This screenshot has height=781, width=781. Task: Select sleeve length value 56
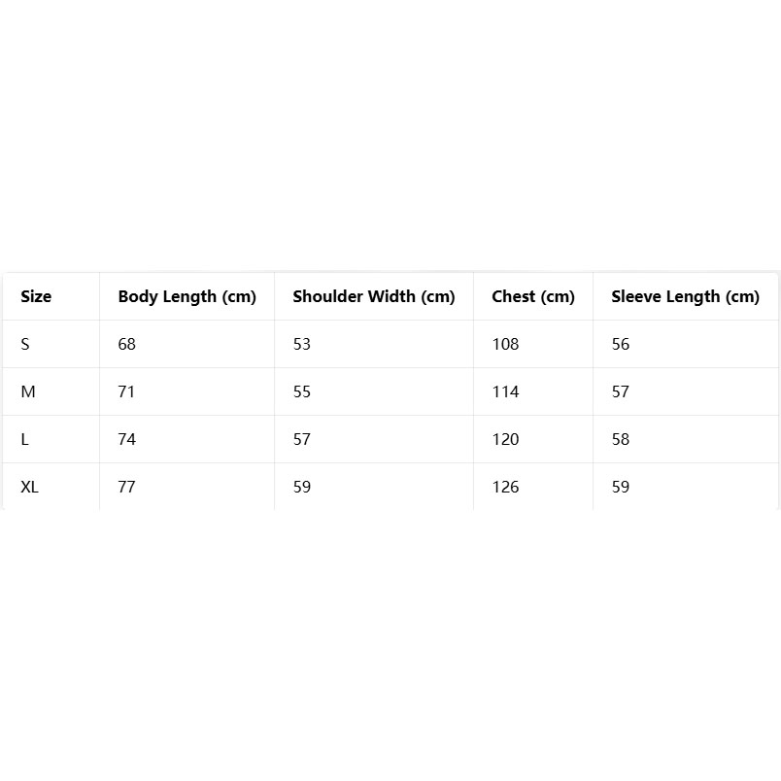(x=621, y=344)
